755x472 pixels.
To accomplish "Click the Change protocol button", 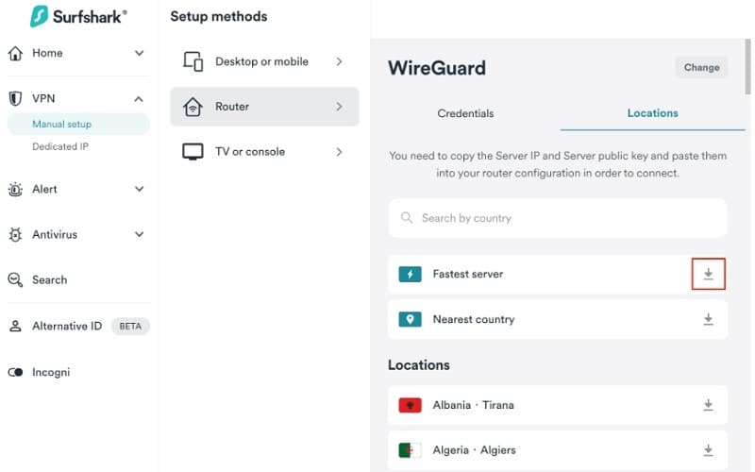I will pyautogui.click(x=701, y=67).
